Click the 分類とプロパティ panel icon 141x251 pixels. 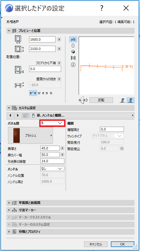click(x=14, y=232)
